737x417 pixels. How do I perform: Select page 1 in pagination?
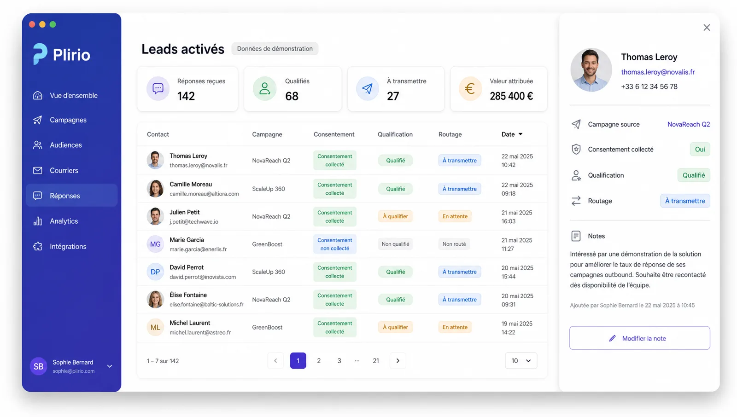coord(298,361)
